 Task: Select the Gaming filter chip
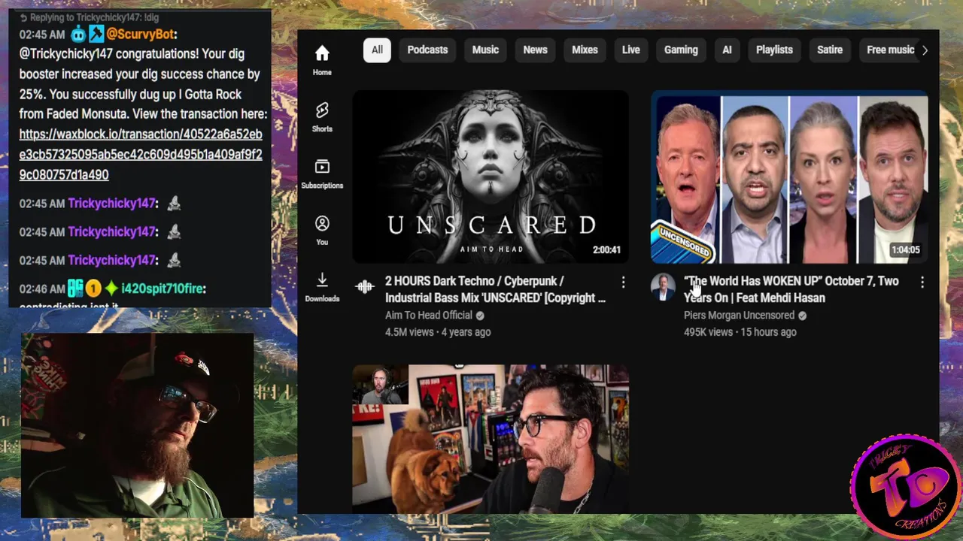681,50
